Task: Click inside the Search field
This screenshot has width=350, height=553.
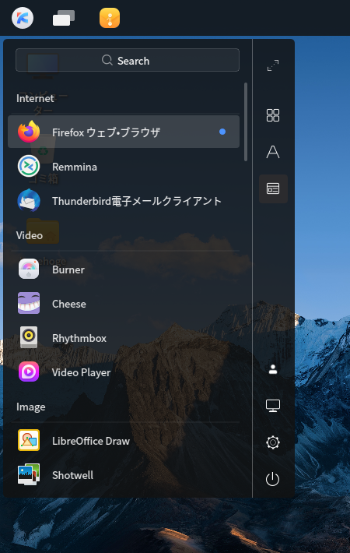Action: pos(128,60)
